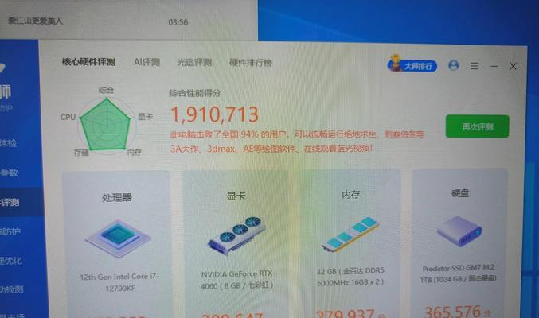Click the total score 1,910,713
This screenshot has width=539, height=318.
click(x=214, y=114)
